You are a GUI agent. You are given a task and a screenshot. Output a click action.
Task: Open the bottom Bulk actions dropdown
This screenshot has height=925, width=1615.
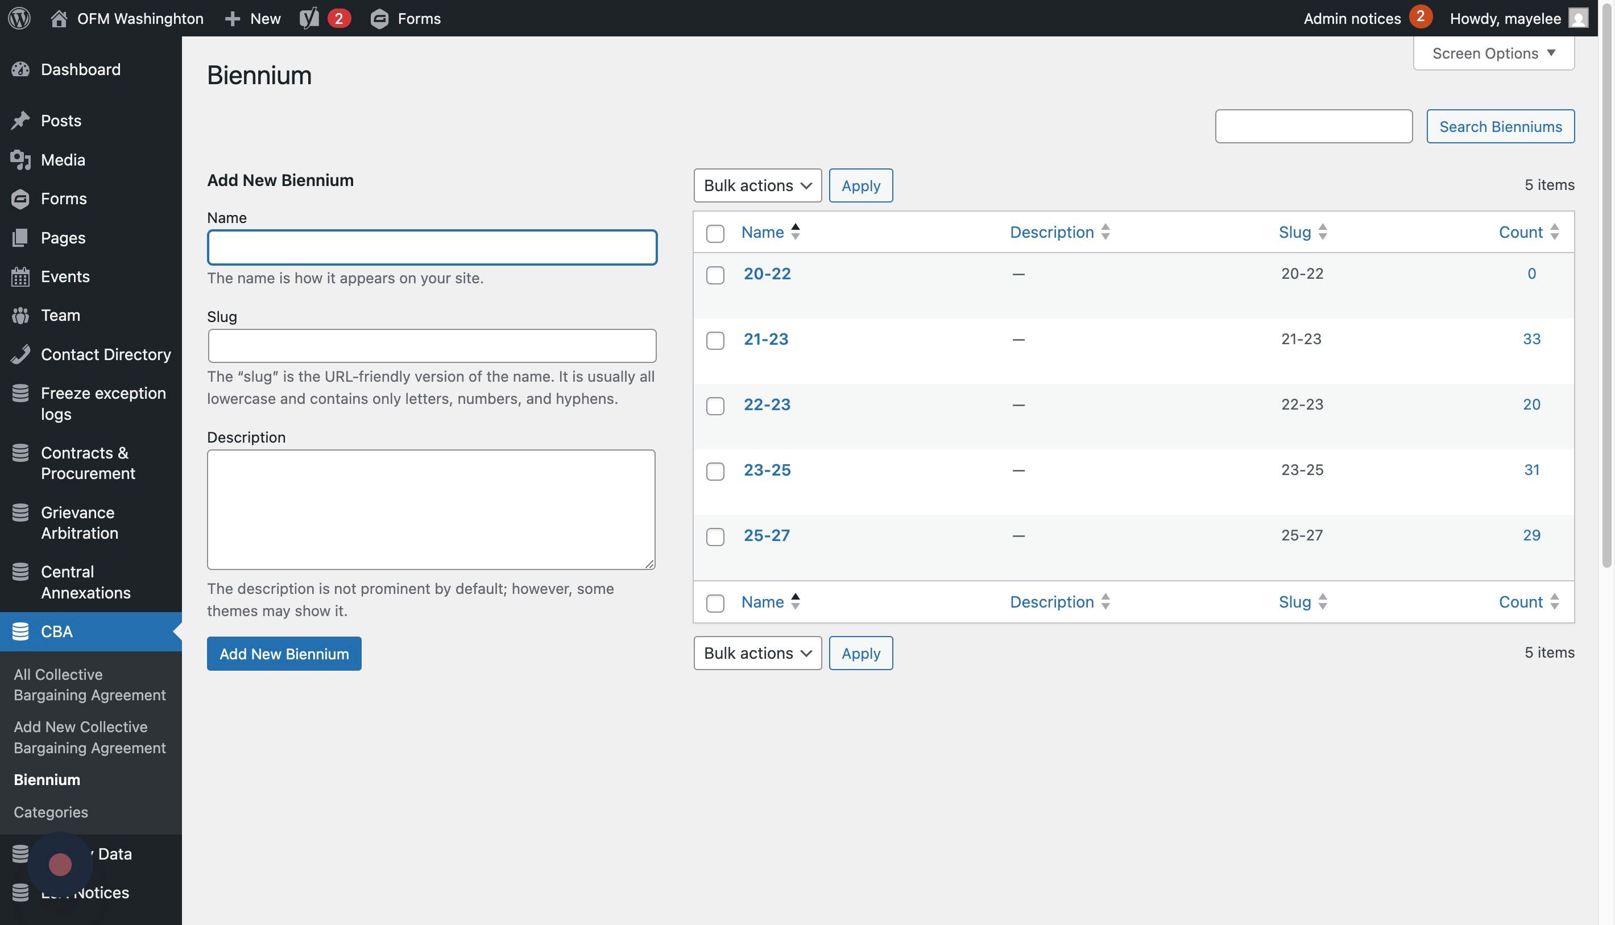tap(757, 653)
